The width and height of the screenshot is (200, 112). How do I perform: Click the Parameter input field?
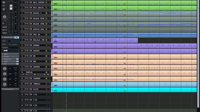tap(13, 48)
